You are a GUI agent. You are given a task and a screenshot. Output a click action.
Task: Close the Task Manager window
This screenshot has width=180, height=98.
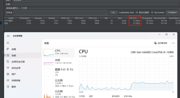pos(174,34)
